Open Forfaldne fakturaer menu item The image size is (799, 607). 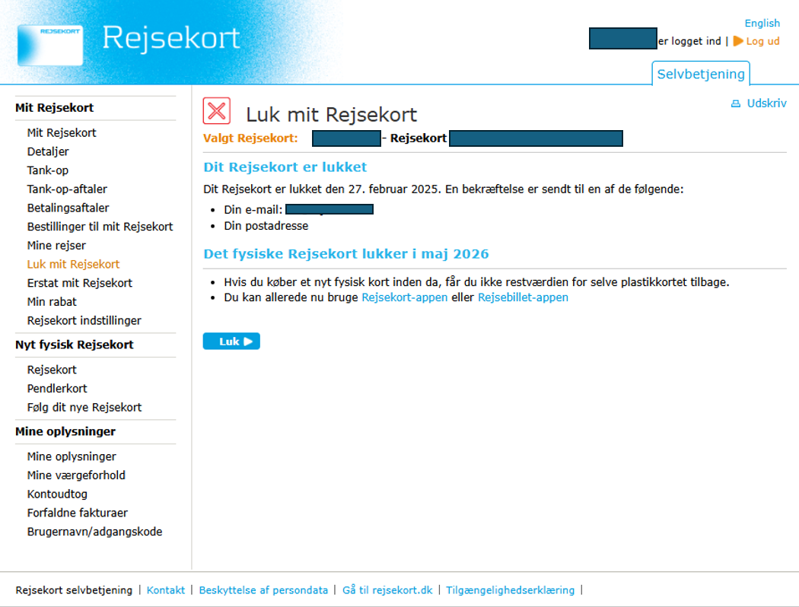point(78,513)
